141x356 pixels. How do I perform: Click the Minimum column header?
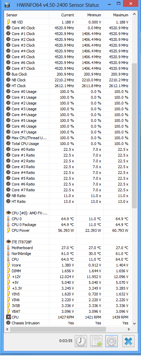[x=90, y=15]
